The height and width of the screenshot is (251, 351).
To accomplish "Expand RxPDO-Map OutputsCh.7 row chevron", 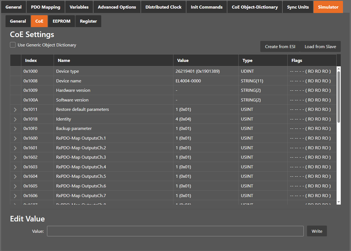I will [15, 196].
